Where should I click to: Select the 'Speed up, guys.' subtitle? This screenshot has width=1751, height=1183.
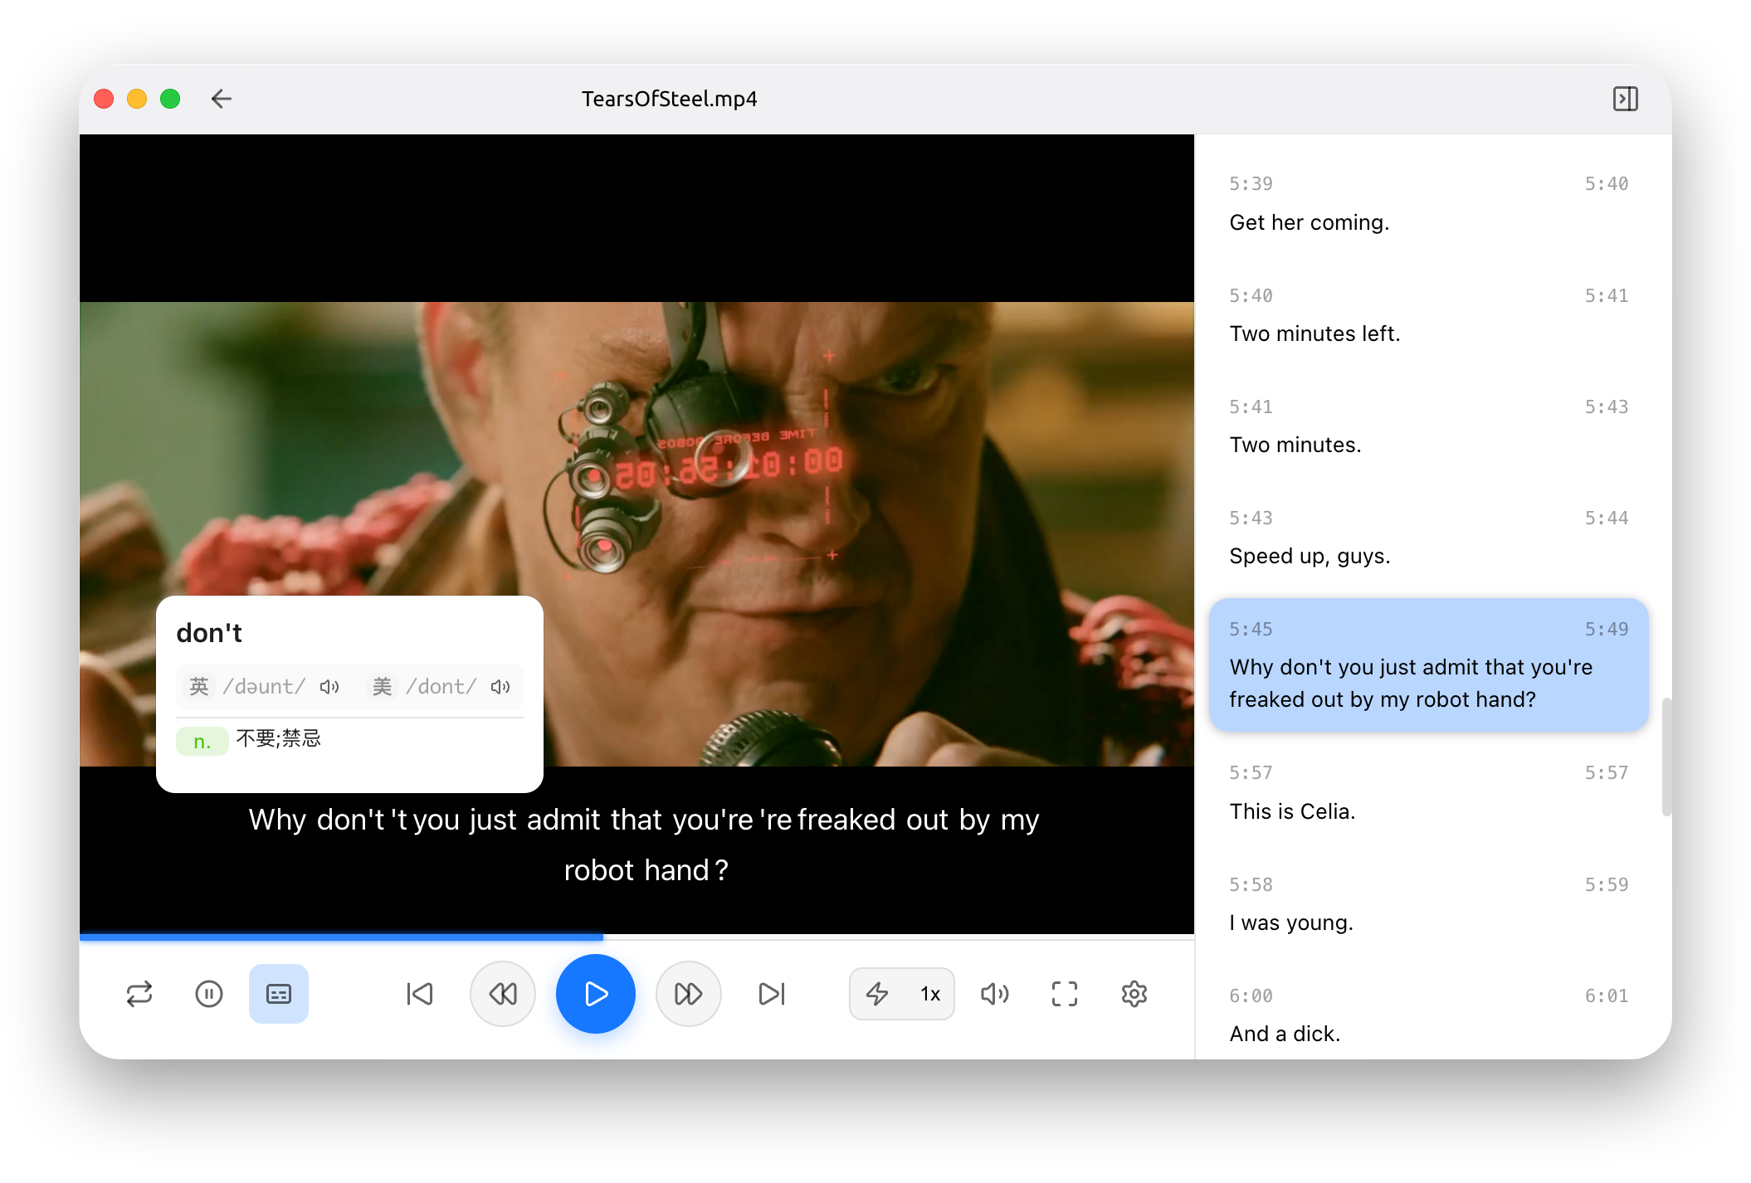click(x=1310, y=556)
